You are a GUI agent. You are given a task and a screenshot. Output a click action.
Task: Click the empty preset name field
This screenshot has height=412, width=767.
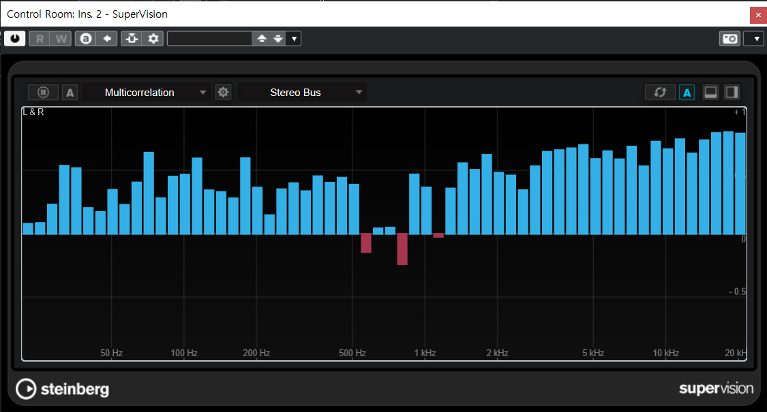[x=209, y=39]
